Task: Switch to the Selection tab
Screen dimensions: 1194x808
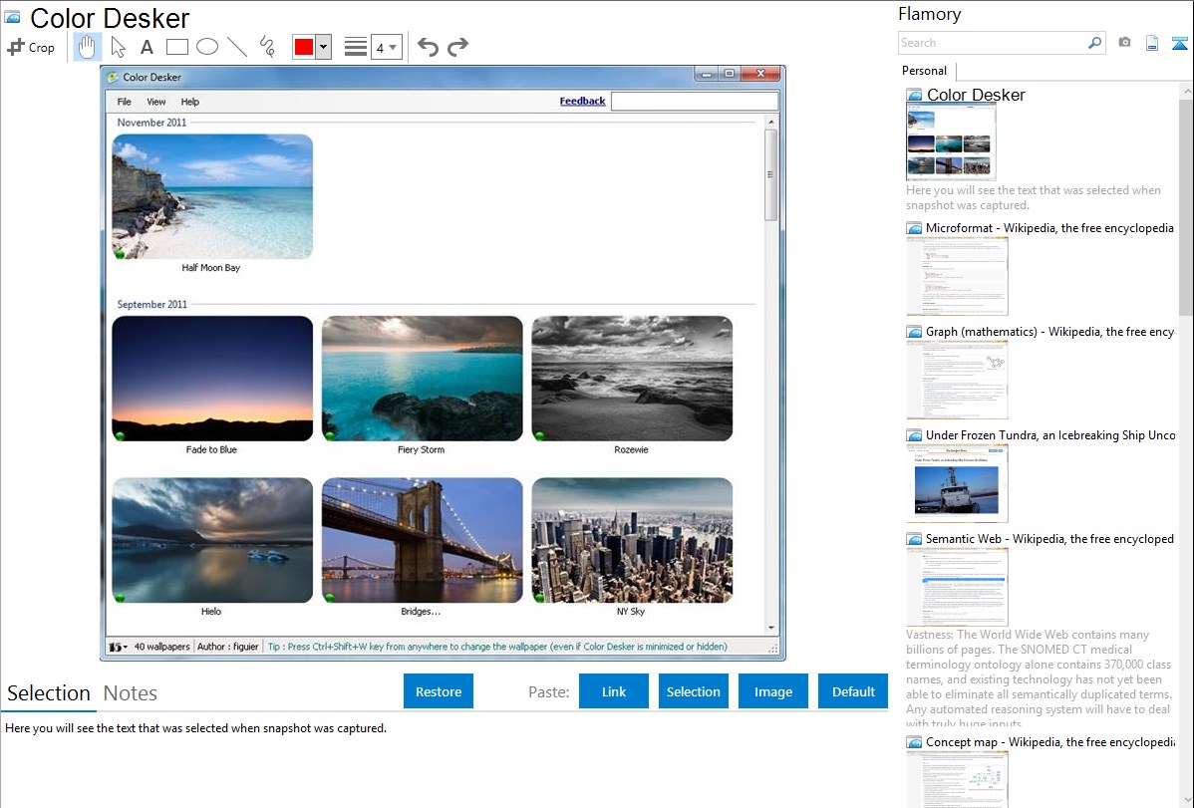Action: (x=49, y=693)
